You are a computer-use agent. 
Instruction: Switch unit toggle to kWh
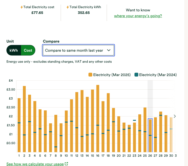click(x=14, y=50)
